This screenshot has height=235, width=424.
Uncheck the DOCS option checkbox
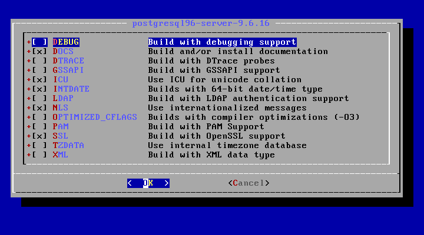[x=40, y=51]
